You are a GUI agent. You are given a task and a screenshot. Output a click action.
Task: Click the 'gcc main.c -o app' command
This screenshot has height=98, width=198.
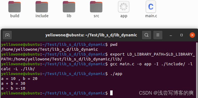(x=131, y=64)
